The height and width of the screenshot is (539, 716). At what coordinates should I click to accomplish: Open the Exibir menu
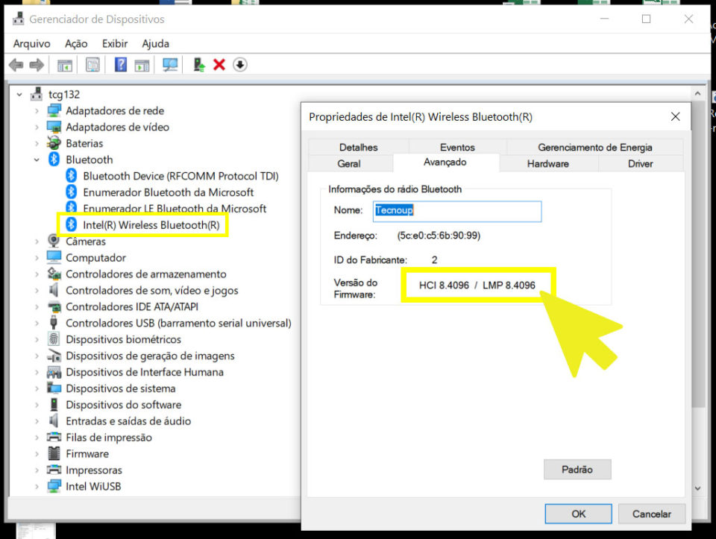[x=115, y=43]
